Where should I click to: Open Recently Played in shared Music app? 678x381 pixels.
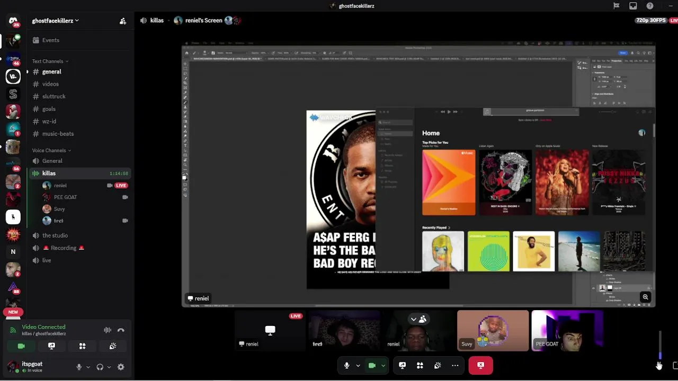click(436, 228)
